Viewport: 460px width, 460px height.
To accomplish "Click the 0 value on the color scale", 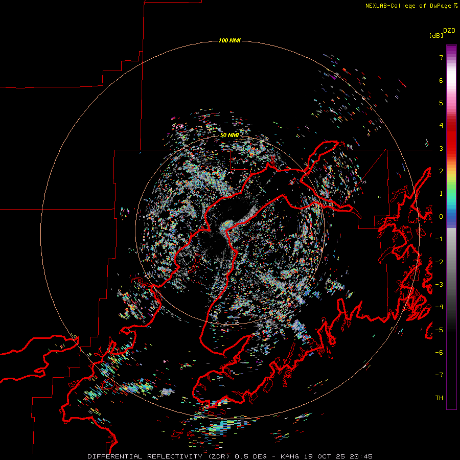I will click(x=441, y=217).
